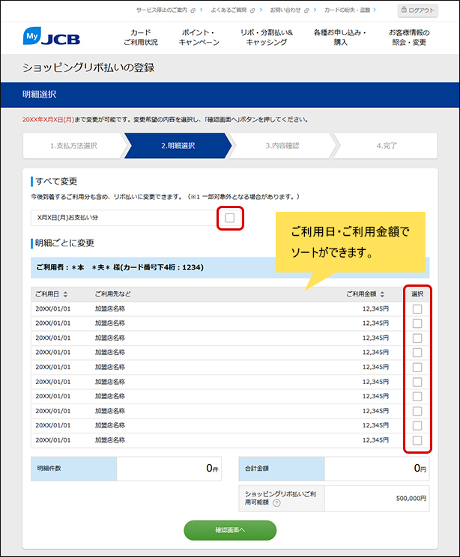The height and width of the screenshot is (557, 460).
Task: Open the カードの紛失・盗難 link
Action: tap(347, 10)
